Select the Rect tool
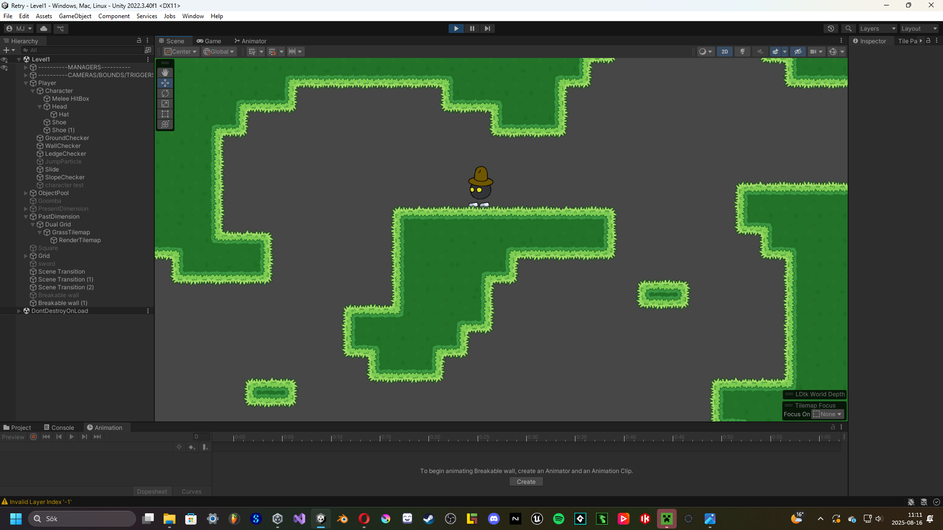Viewport: 943px width, 530px height. (165, 114)
